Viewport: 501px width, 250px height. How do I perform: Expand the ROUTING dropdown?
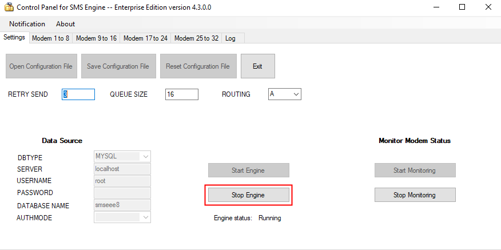pos(296,94)
